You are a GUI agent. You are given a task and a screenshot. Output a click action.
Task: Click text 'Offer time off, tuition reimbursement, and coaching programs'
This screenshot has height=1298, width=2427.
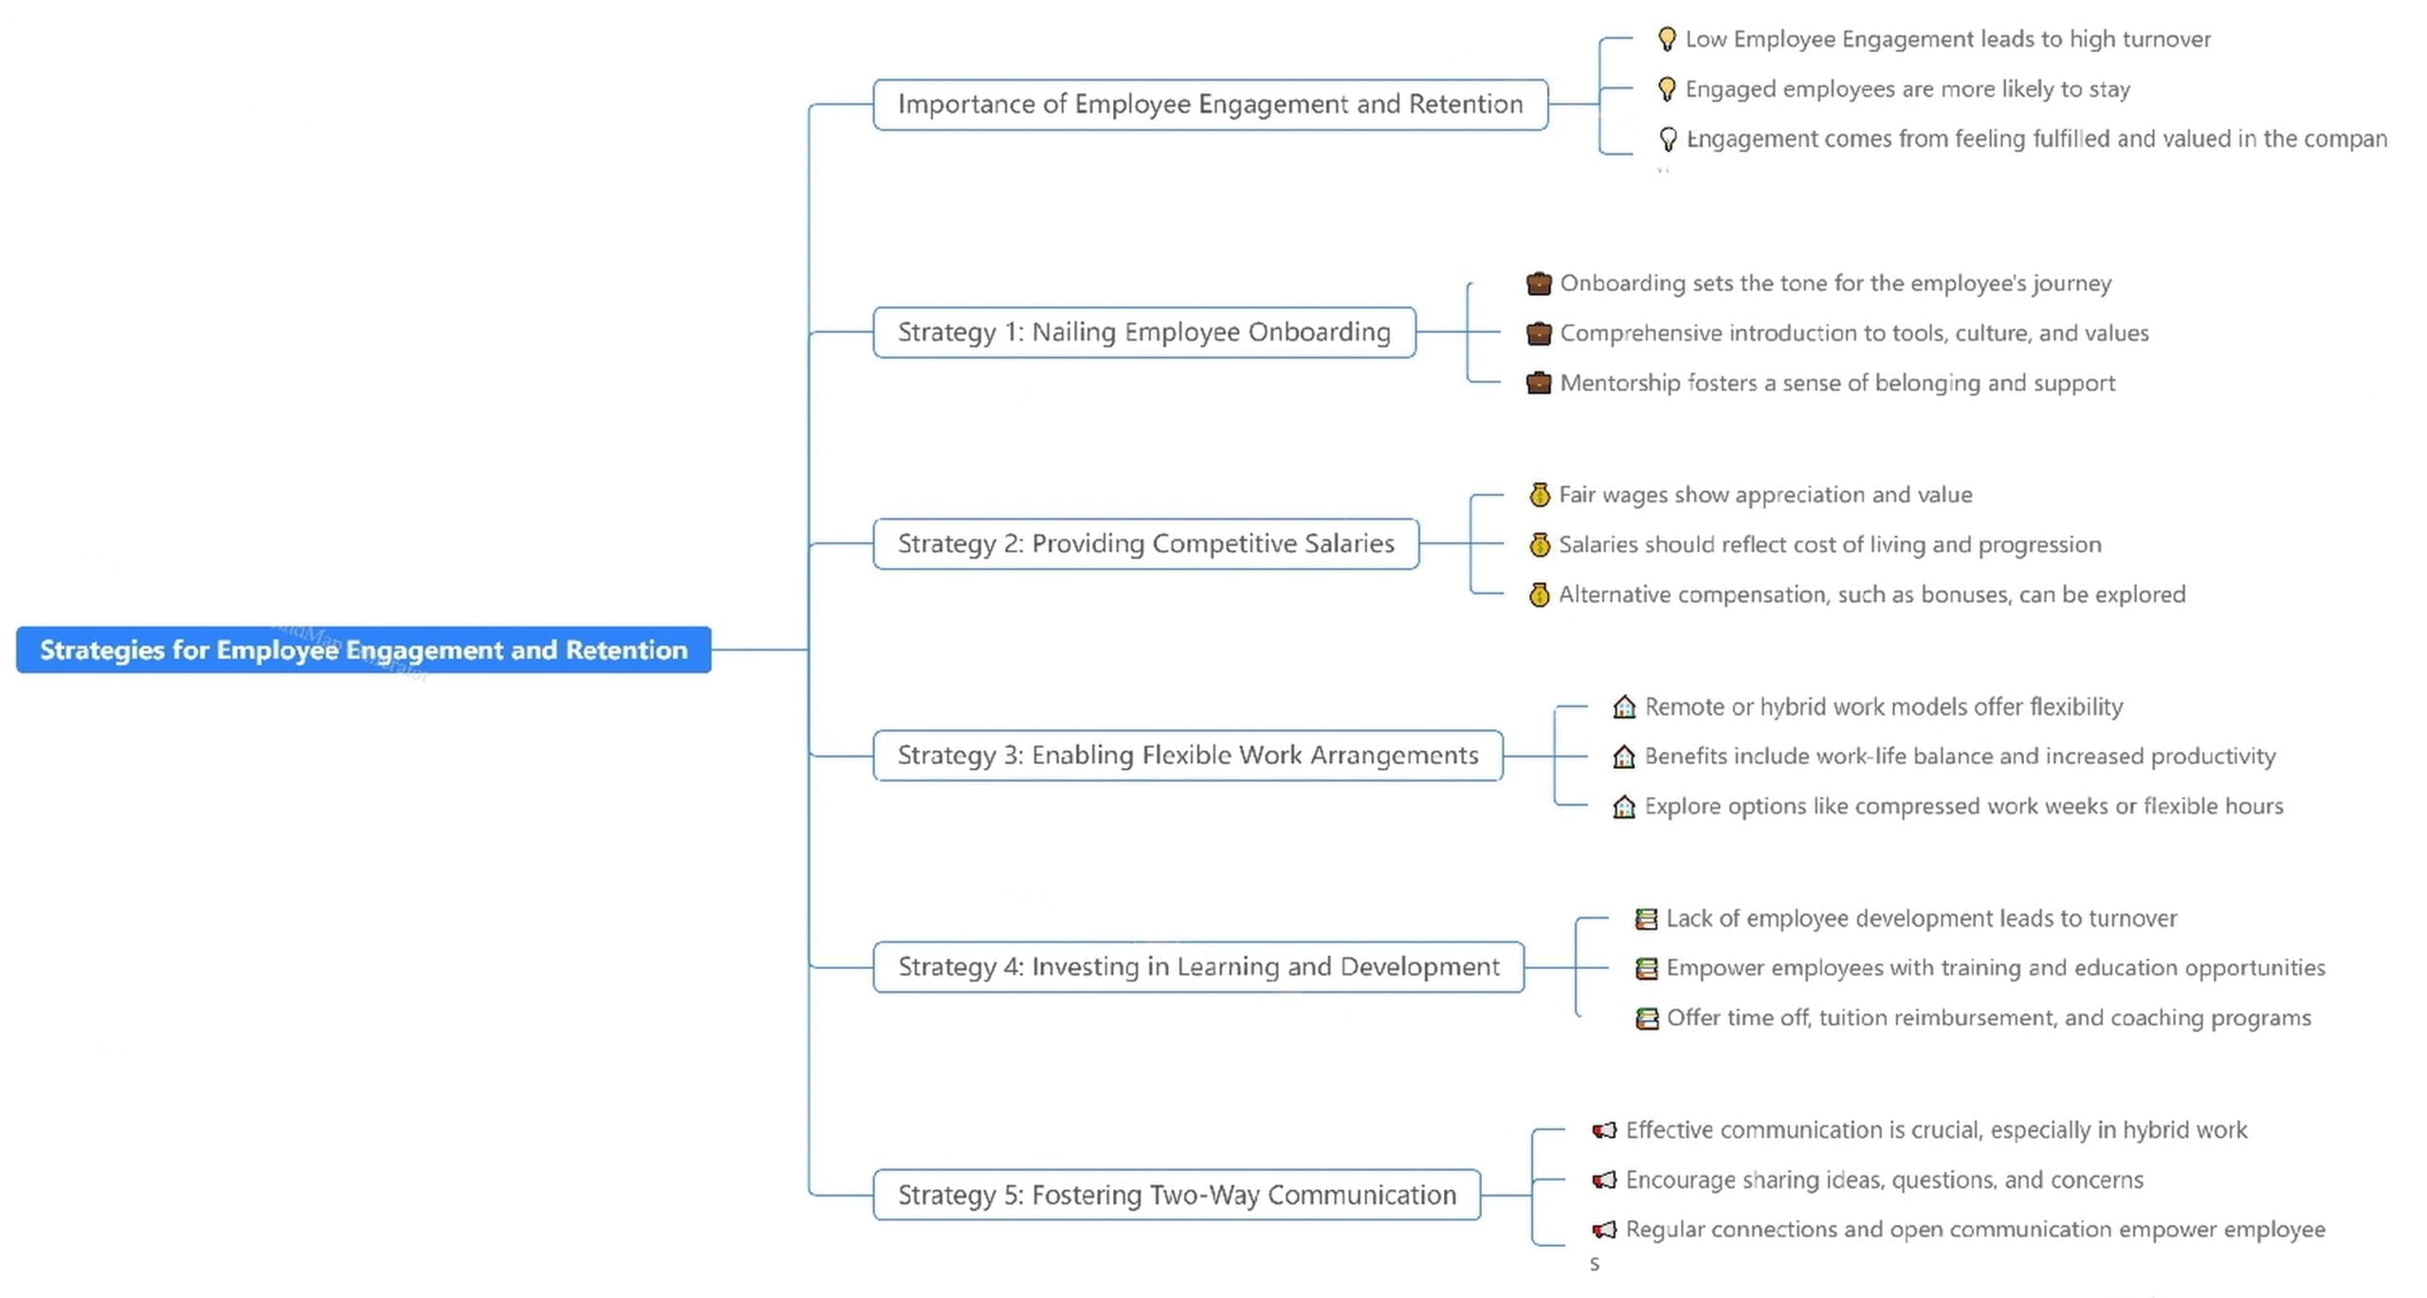(x=1989, y=1018)
